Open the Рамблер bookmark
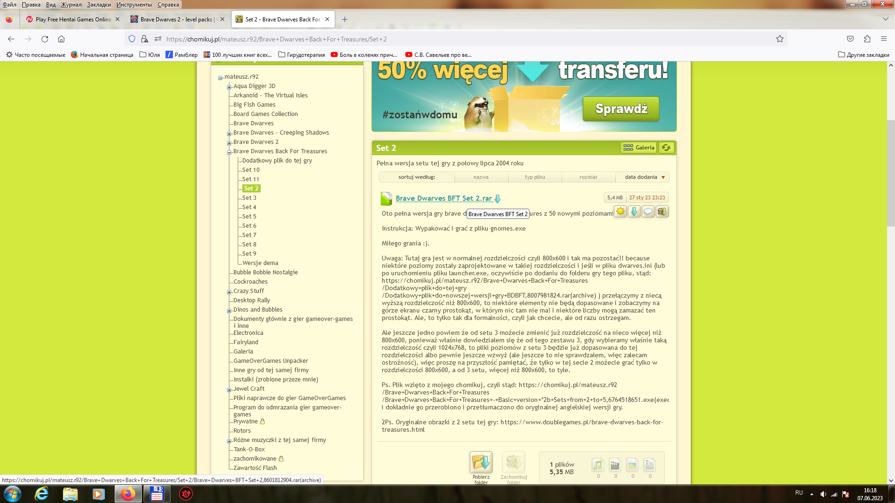This screenshot has height=503, width=895. tap(182, 55)
